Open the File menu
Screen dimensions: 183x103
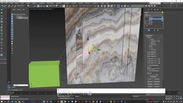pos(2,3)
